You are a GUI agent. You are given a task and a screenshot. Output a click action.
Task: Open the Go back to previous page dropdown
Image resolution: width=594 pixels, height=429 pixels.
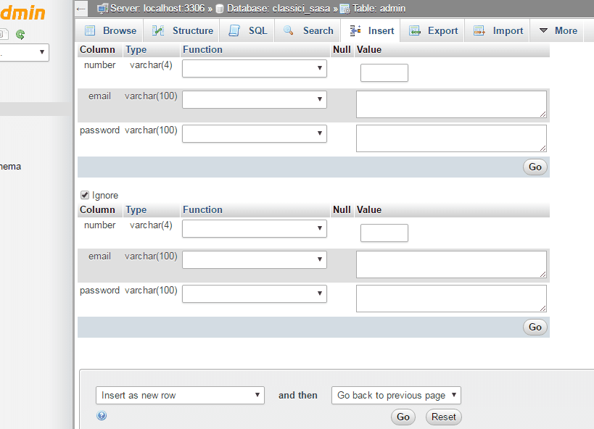click(396, 395)
